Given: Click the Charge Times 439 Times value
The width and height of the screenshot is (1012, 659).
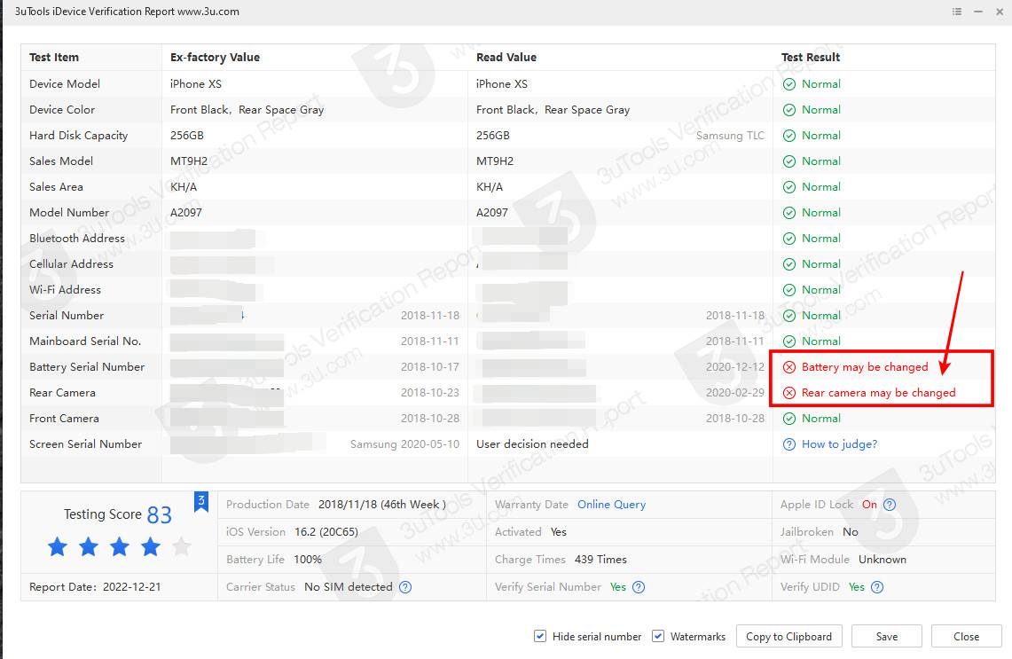Looking at the screenshot, I should click(x=600, y=560).
